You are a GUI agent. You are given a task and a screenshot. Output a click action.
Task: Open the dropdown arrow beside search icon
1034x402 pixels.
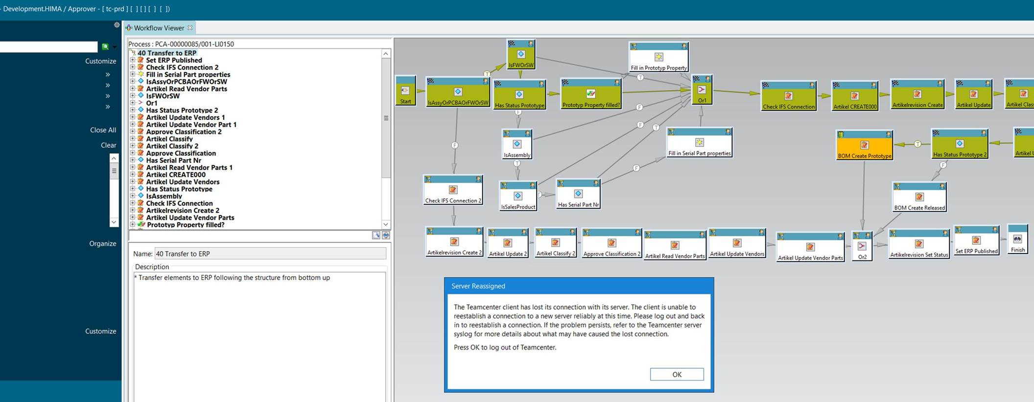tap(115, 47)
